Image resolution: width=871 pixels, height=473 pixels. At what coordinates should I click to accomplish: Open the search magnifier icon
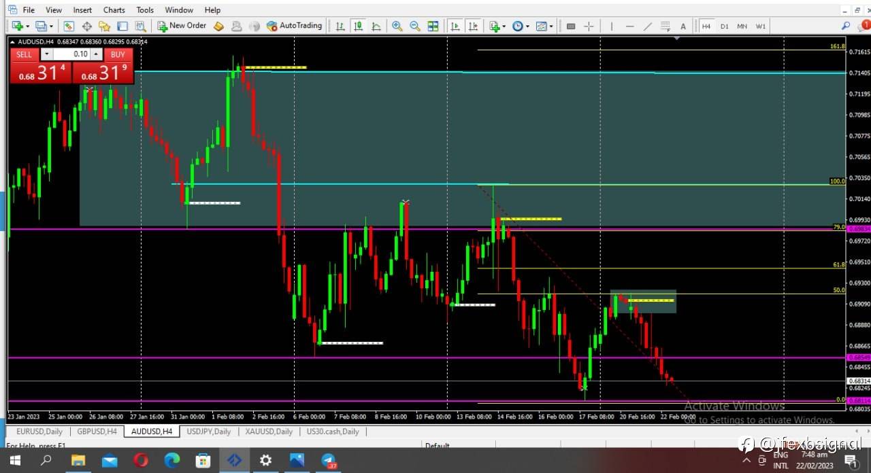point(846,26)
